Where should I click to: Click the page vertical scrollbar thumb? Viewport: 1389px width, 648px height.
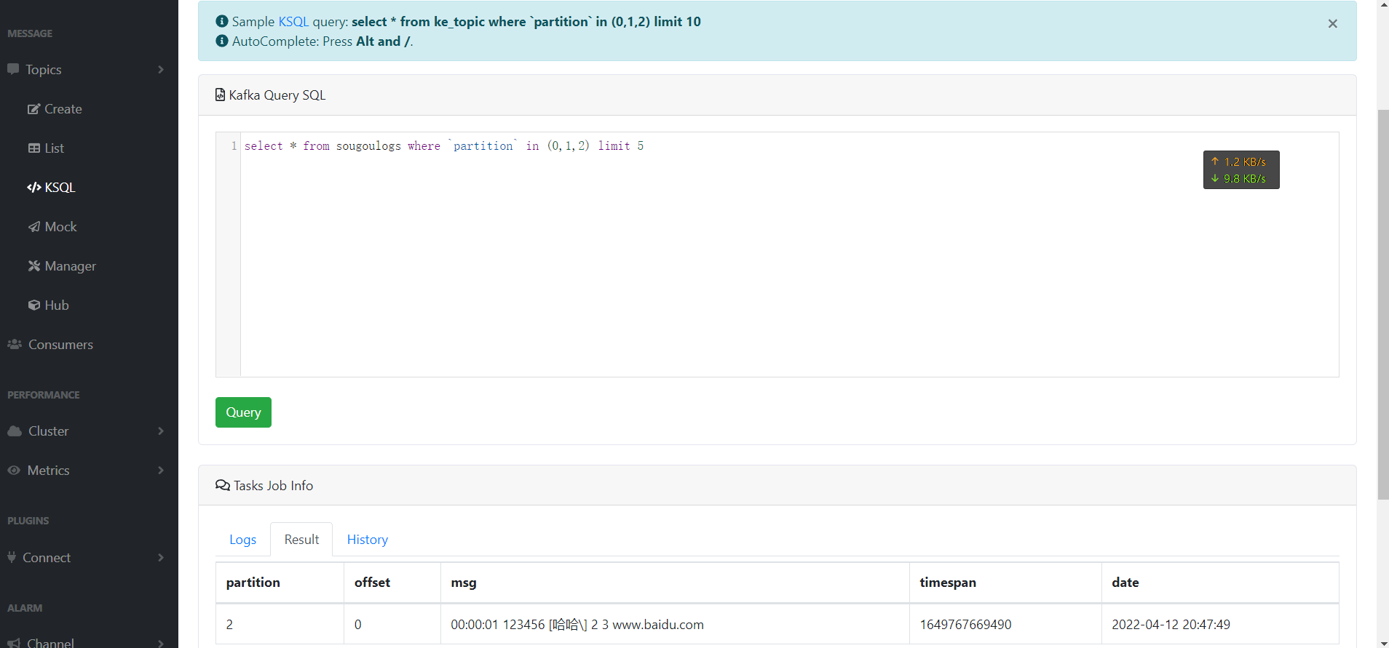point(1383,304)
